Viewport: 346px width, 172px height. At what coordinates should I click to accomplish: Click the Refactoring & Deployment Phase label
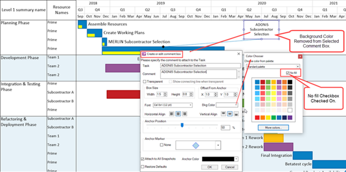(19, 122)
